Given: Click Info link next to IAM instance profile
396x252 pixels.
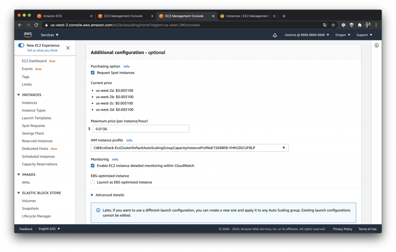Looking at the screenshot, I should point(129,140).
